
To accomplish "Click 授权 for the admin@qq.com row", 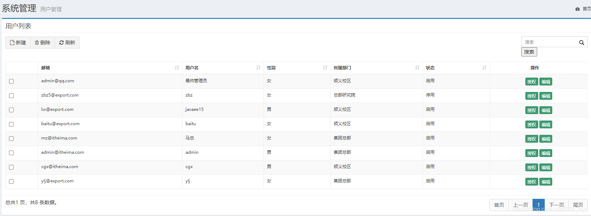I will [x=531, y=82].
